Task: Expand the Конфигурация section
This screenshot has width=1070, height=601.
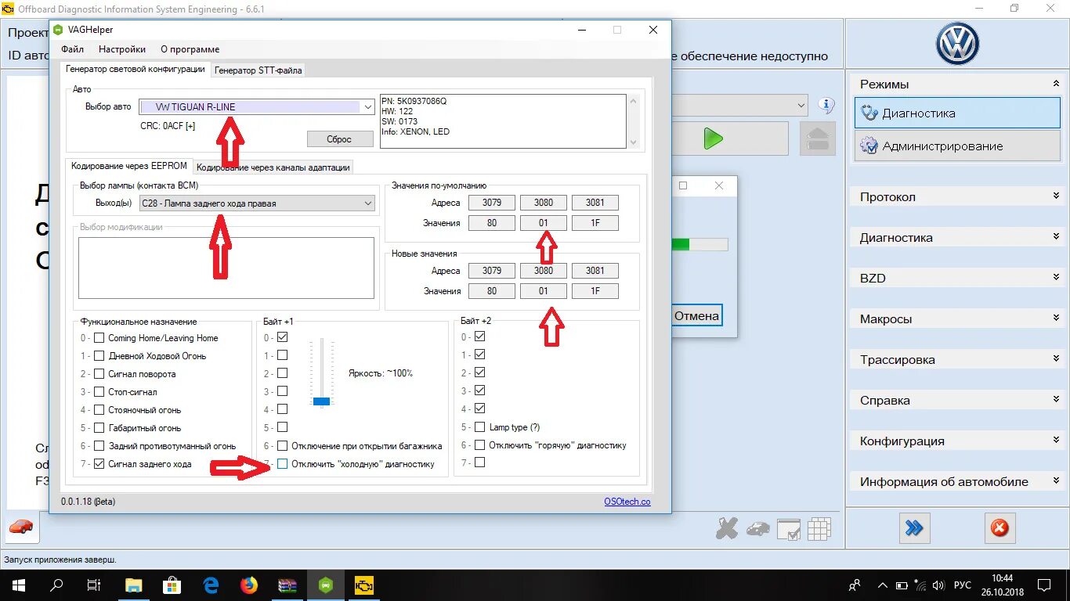Action: [x=954, y=441]
